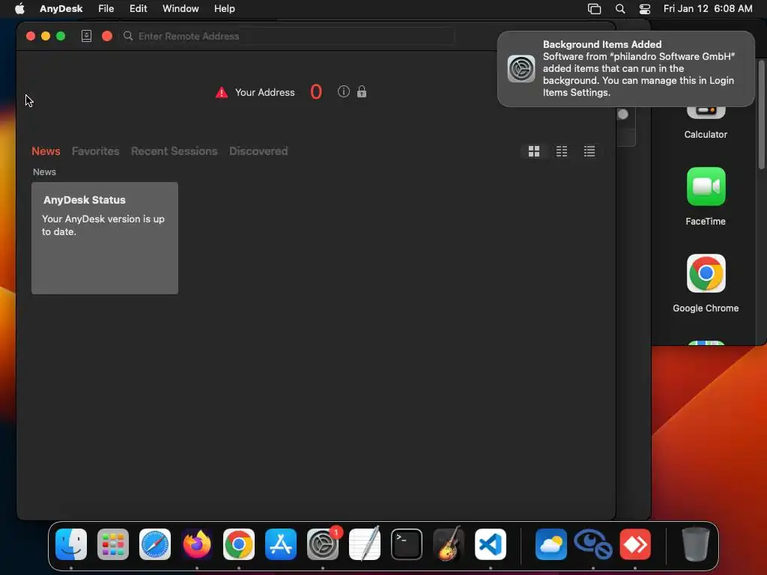Open the Help menu
The height and width of the screenshot is (575, 767).
tap(225, 9)
